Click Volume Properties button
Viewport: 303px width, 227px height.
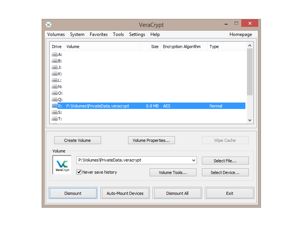(151, 140)
